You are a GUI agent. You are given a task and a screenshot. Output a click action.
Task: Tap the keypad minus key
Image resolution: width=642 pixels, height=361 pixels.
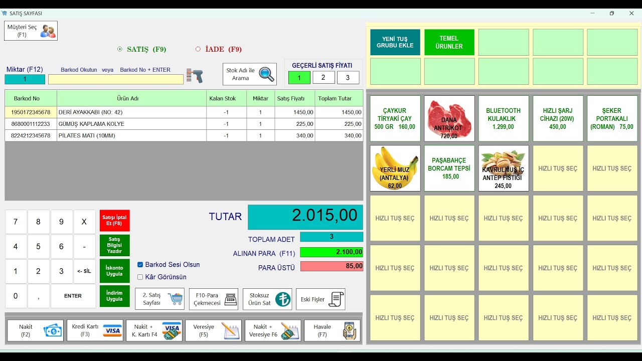click(84, 247)
